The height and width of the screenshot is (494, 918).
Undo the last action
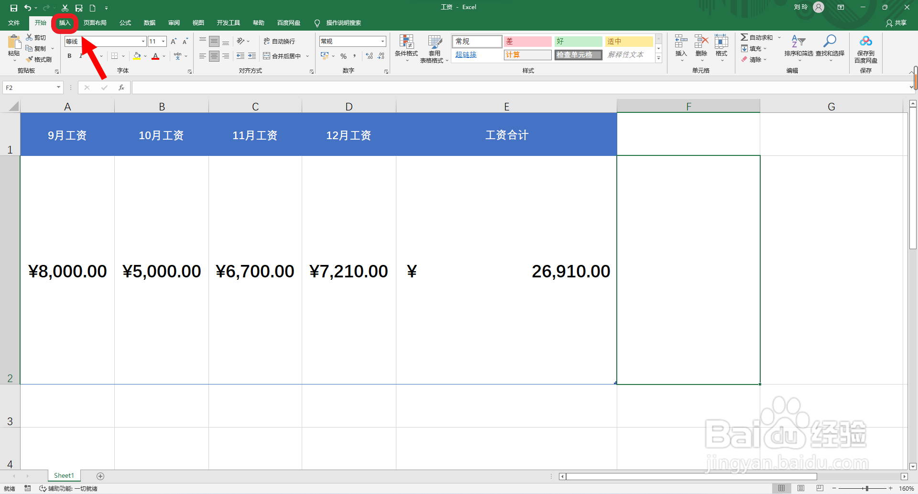click(x=28, y=8)
